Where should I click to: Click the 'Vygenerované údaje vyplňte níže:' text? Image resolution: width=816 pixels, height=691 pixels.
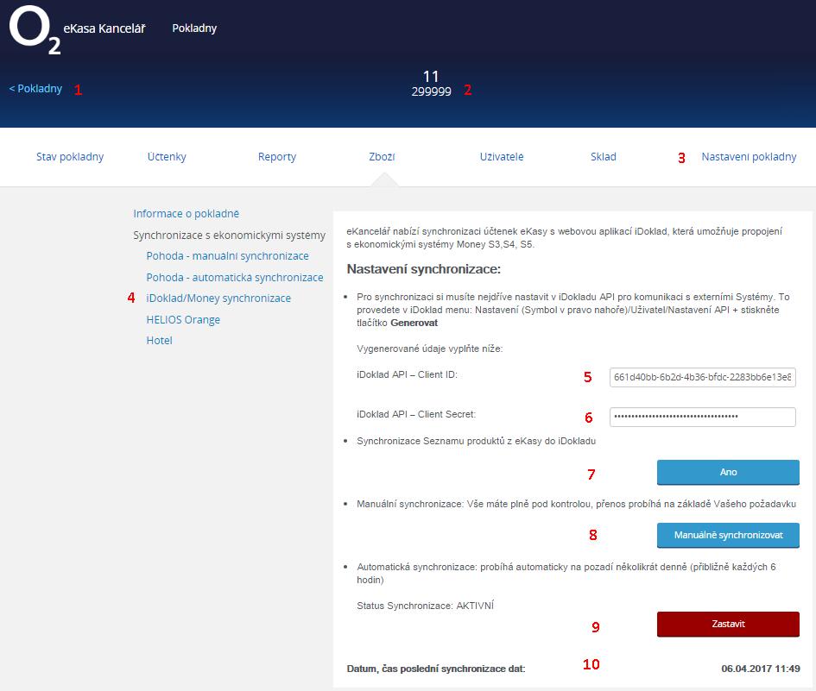[430, 349]
